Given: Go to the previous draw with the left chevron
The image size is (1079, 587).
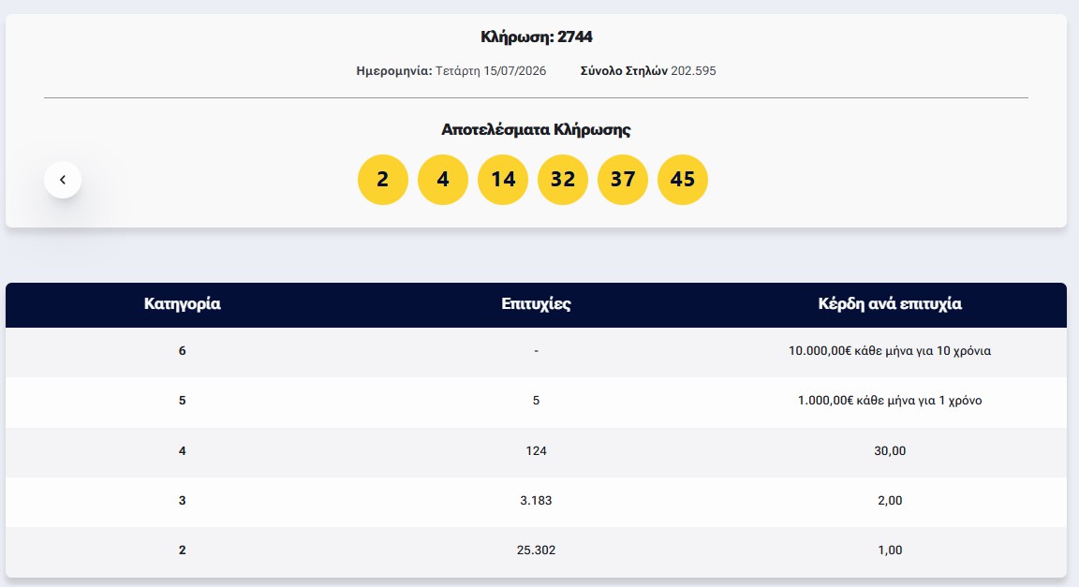Looking at the screenshot, I should pos(63,180).
